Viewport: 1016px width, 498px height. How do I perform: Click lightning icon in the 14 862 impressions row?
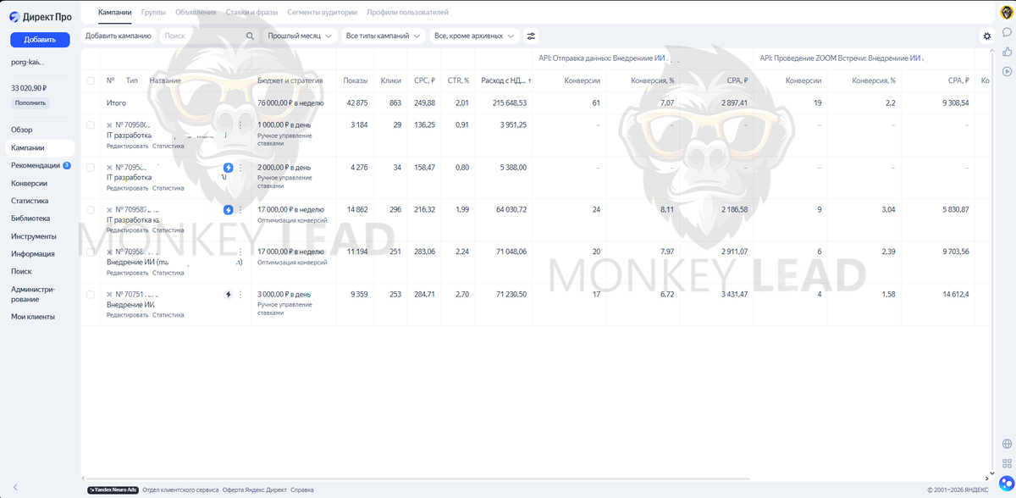click(x=229, y=210)
